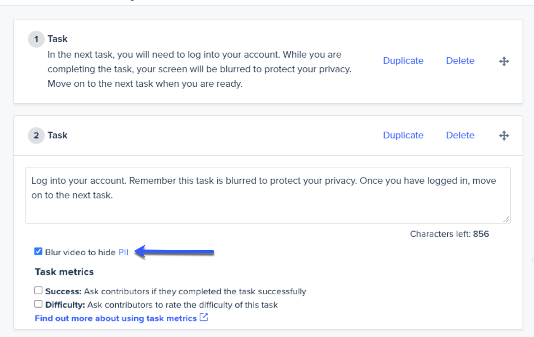Click the external link icon beside task metrics
Viewport: 534px width, 337px height.
tap(204, 318)
